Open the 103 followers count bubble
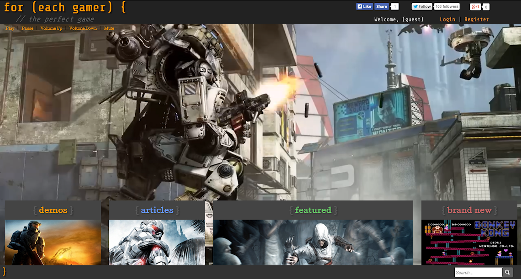 pyautogui.click(x=447, y=6)
